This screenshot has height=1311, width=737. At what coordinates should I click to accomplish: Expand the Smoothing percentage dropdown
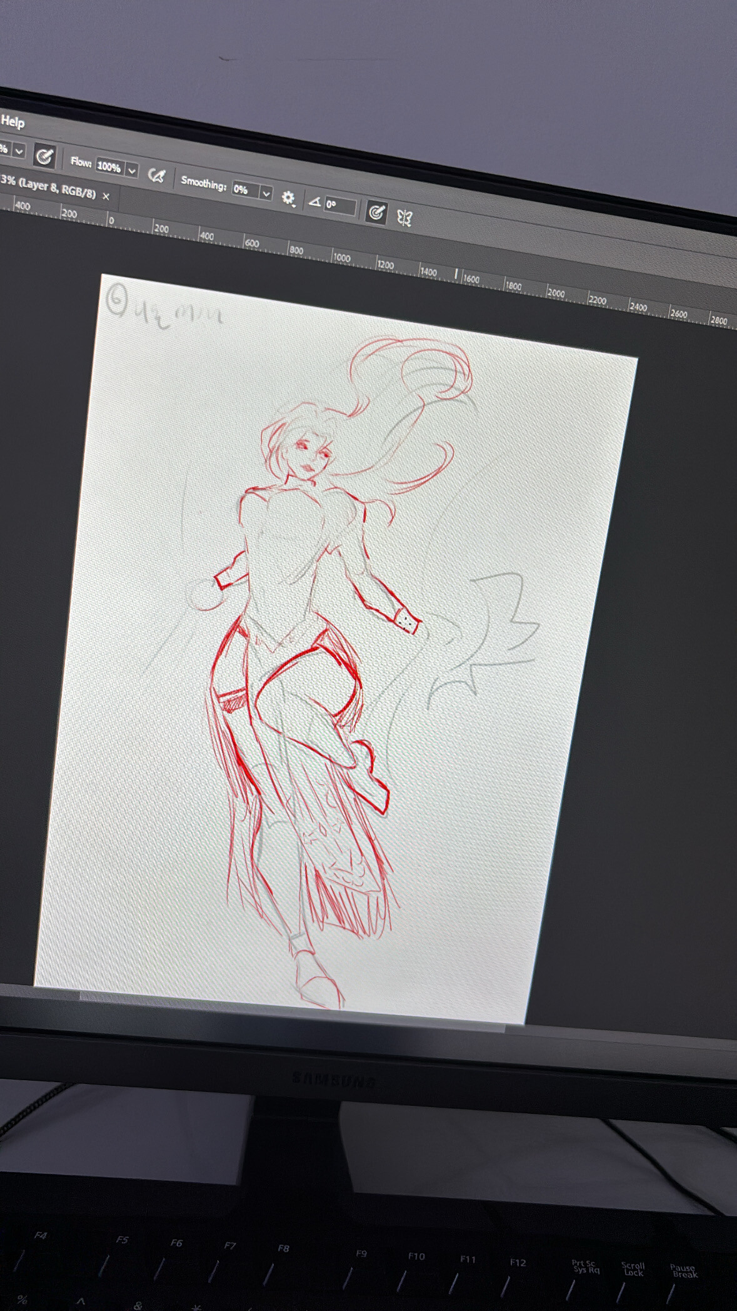(x=266, y=193)
